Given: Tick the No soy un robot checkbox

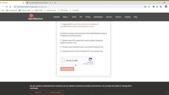Looking at the screenshot, I should tap(63, 60).
